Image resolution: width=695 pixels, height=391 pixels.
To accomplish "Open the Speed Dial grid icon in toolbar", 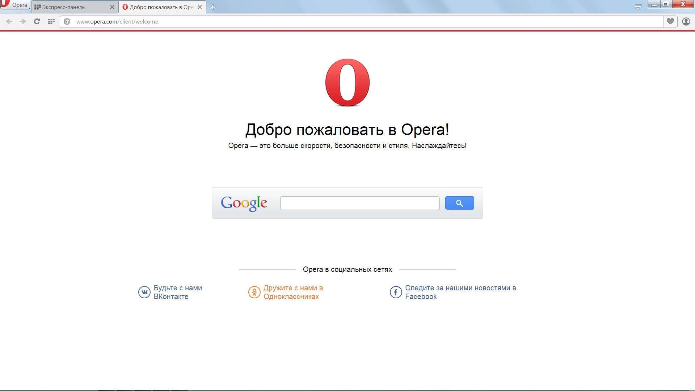I will click(51, 21).
